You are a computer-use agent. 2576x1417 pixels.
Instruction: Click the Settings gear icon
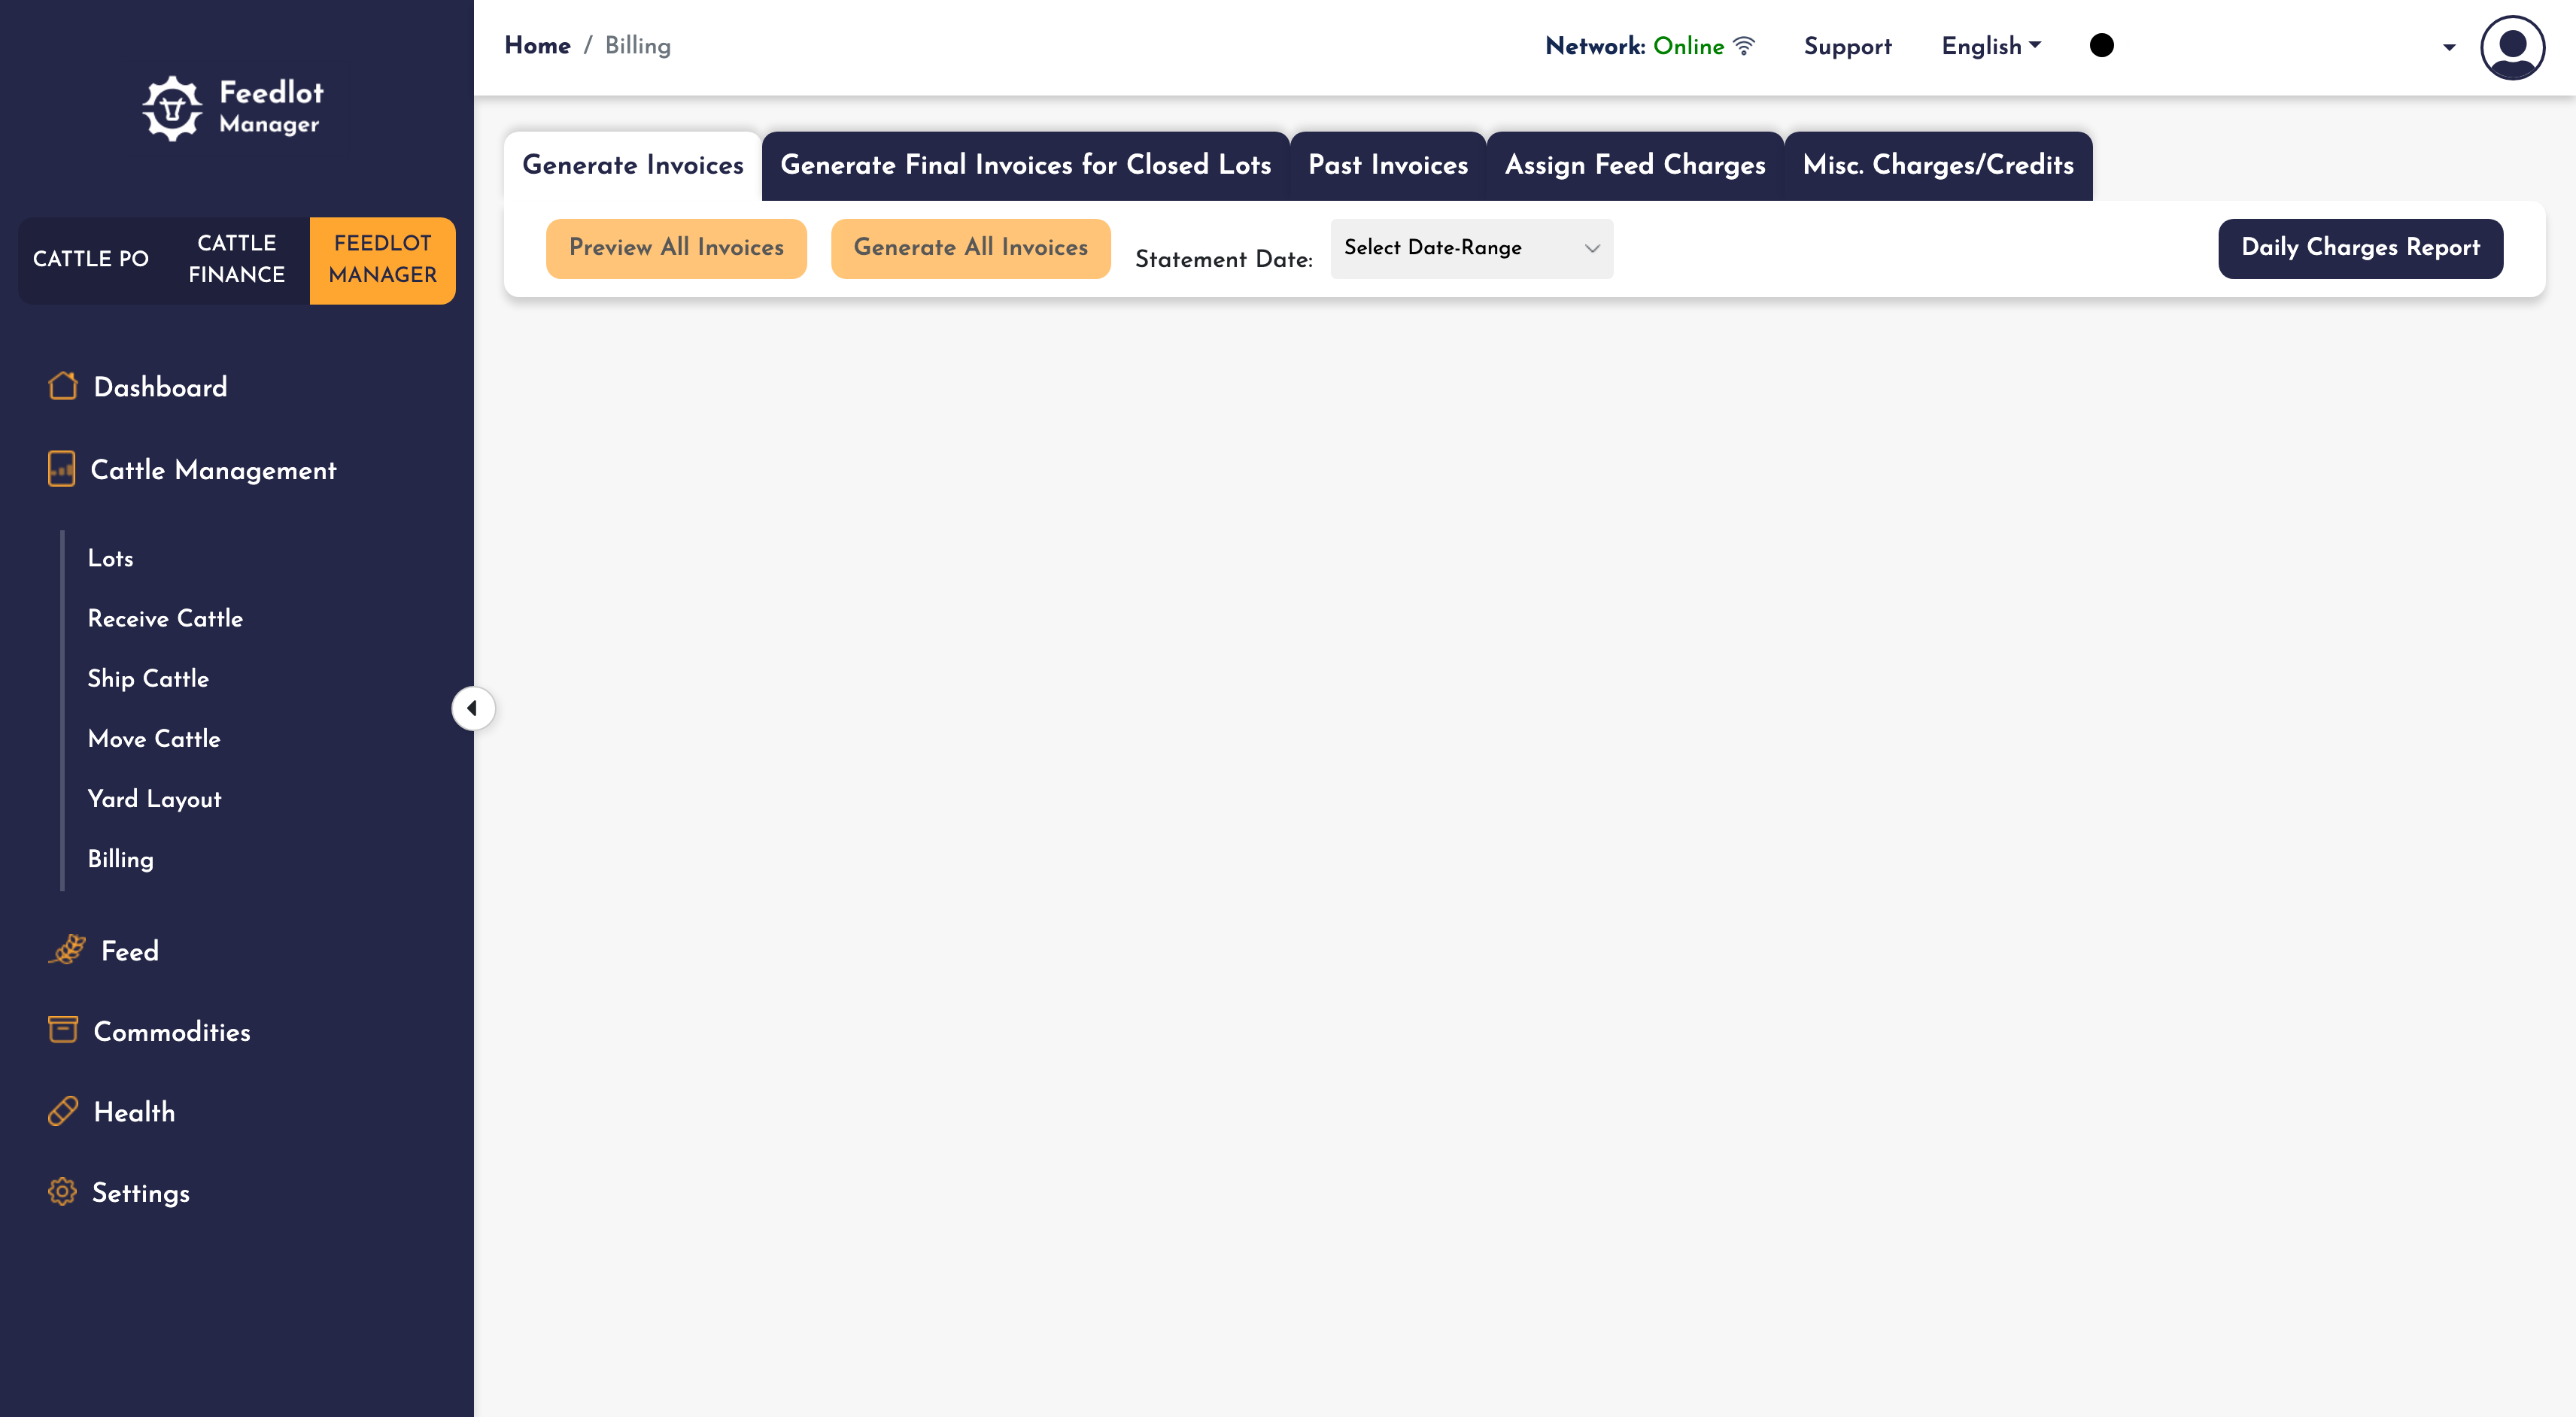(62, 1192)
